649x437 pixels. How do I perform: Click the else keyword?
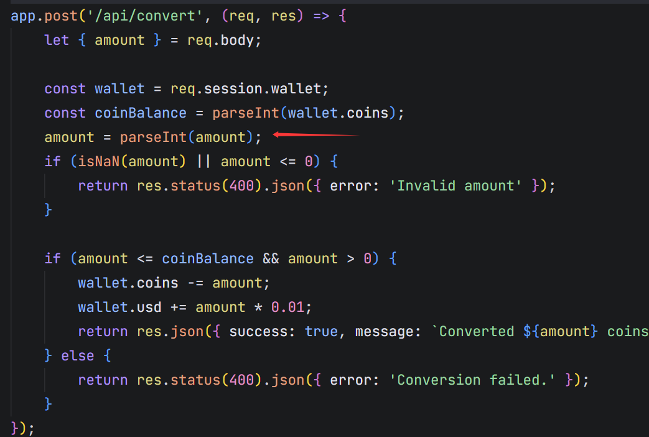[x=77, y=355]
